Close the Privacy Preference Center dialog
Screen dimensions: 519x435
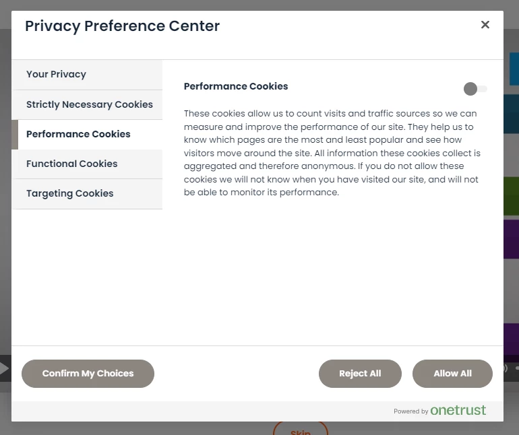pos(485,25)
